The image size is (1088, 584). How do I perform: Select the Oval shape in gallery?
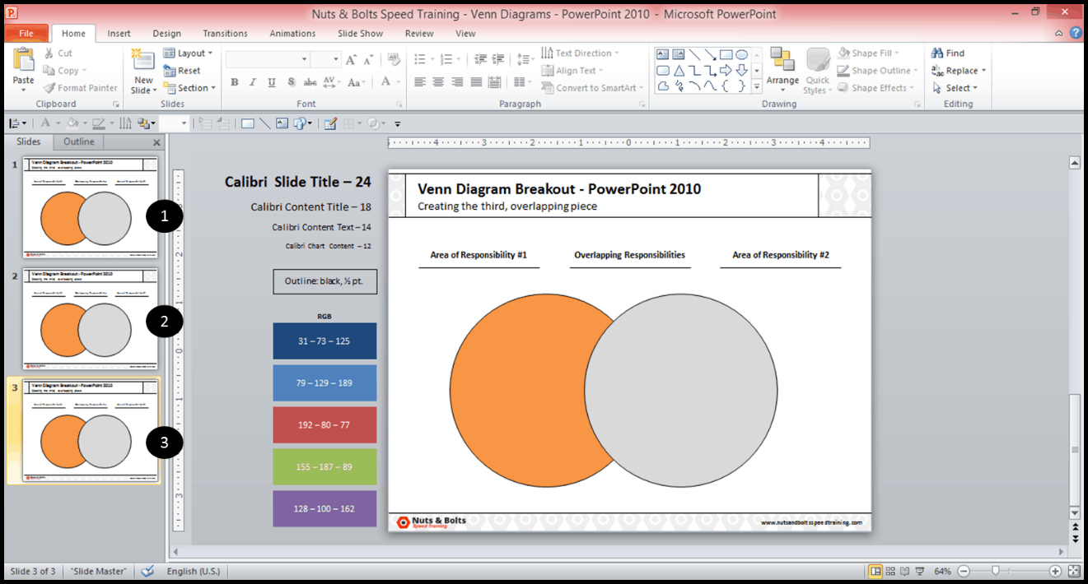tap(741, 54)
